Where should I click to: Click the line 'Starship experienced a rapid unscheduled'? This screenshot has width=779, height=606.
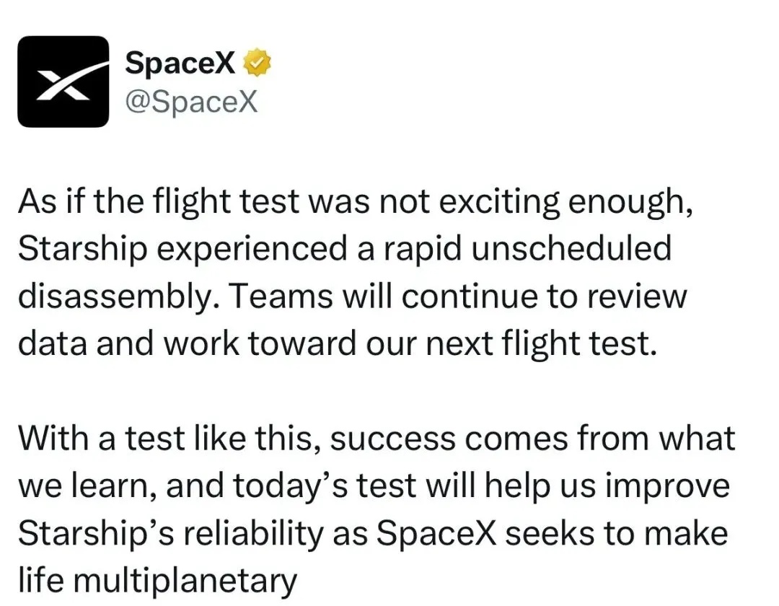[x=345, y=248]
